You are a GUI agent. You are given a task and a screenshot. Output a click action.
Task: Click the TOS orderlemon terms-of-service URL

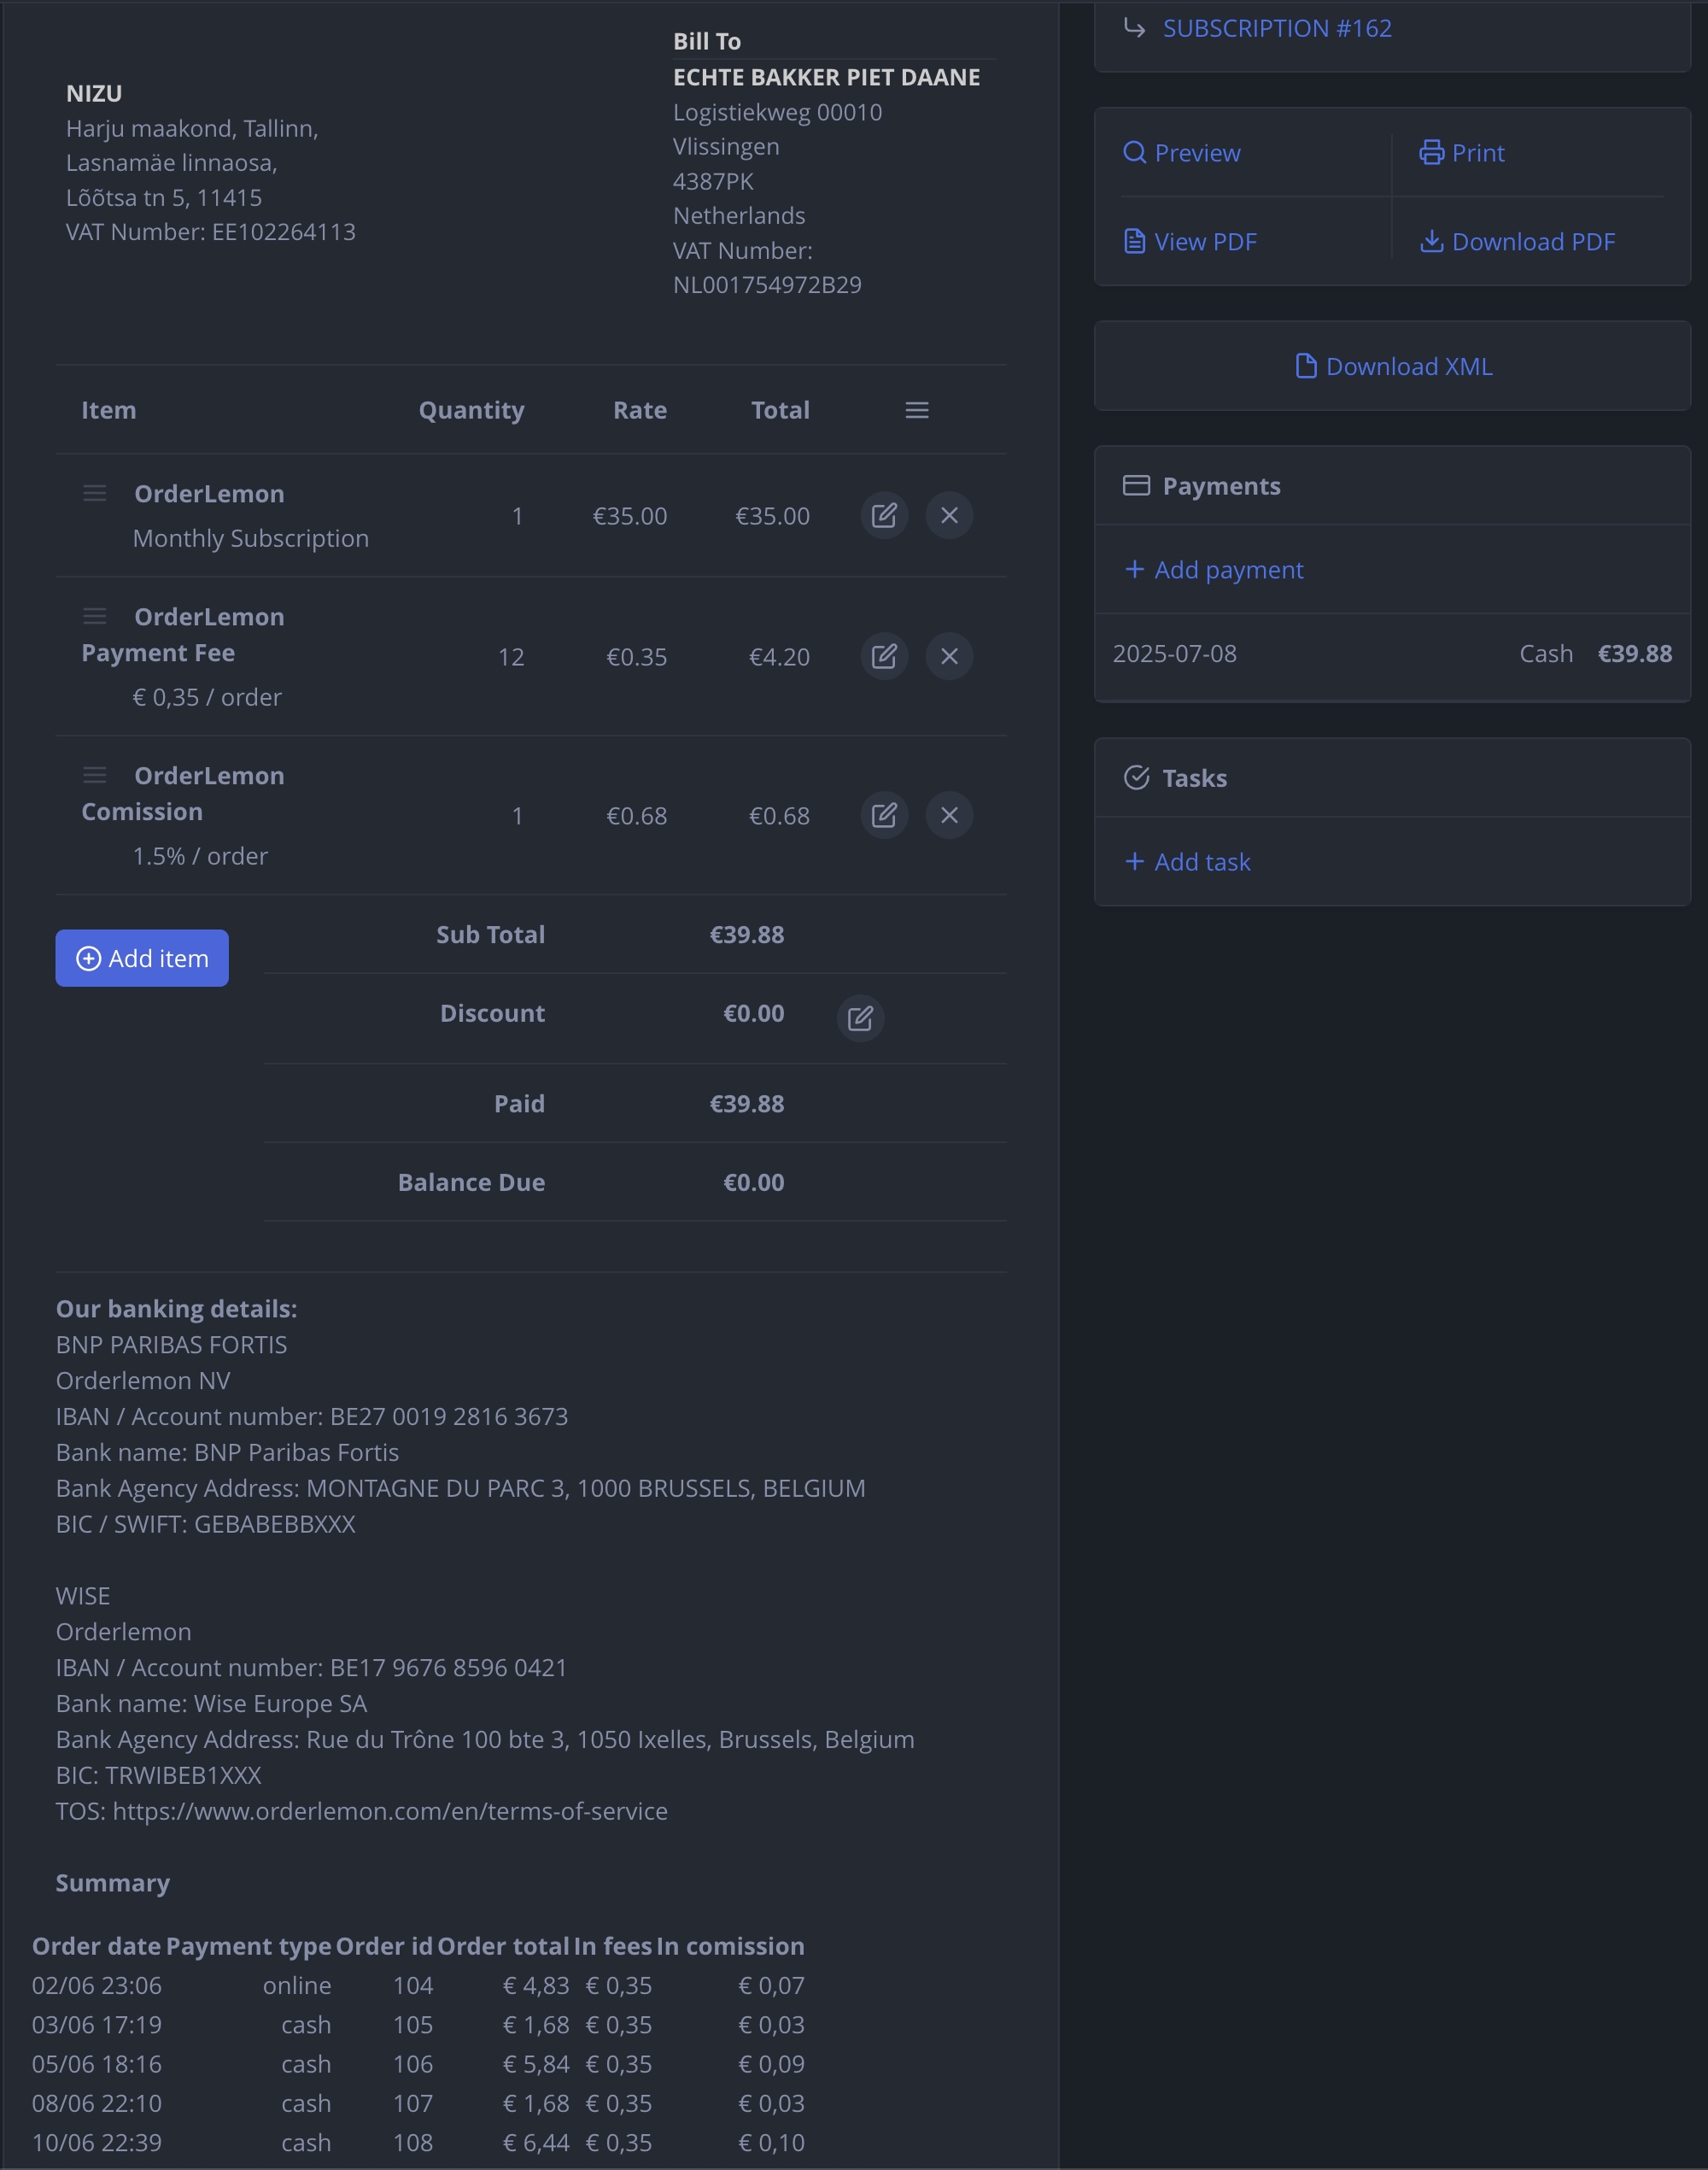[390, 1812]
